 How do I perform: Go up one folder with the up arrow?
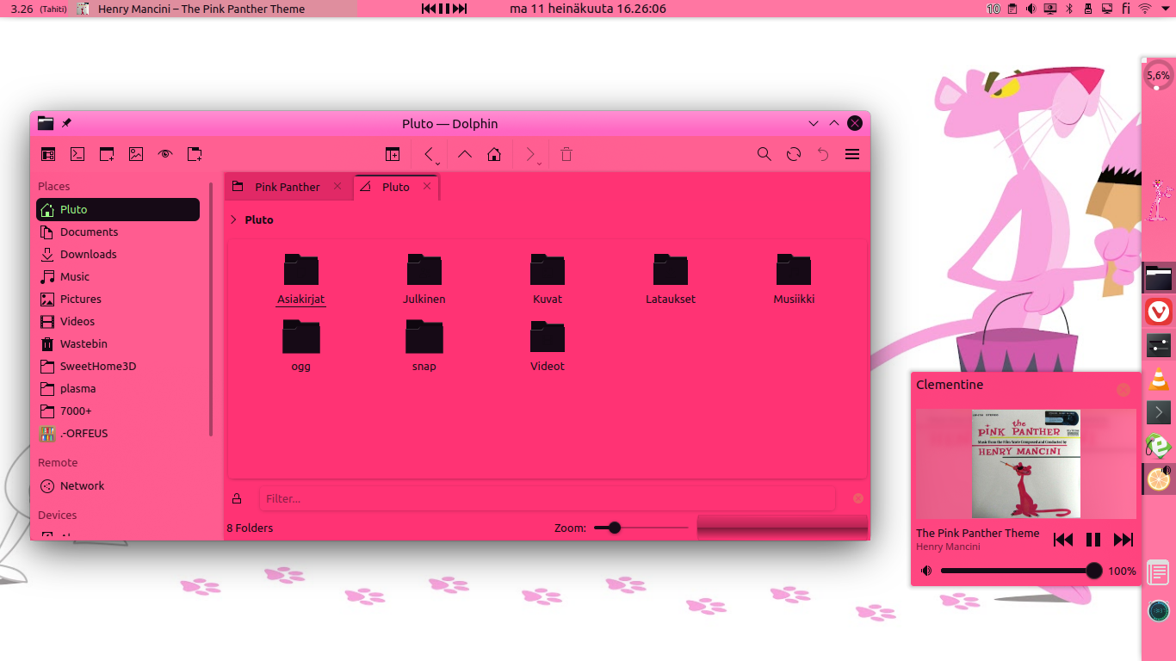coord(465,154)
